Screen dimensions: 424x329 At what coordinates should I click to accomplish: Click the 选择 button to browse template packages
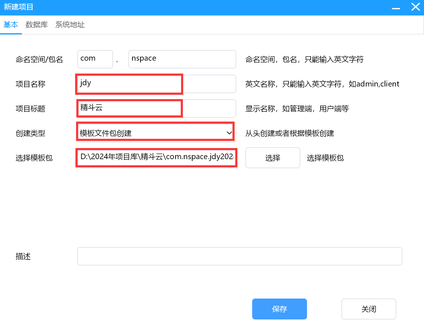273,158
